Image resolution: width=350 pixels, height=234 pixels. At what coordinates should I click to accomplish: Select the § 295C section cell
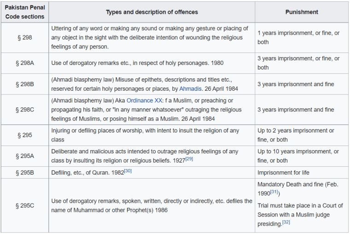(25, 205)
